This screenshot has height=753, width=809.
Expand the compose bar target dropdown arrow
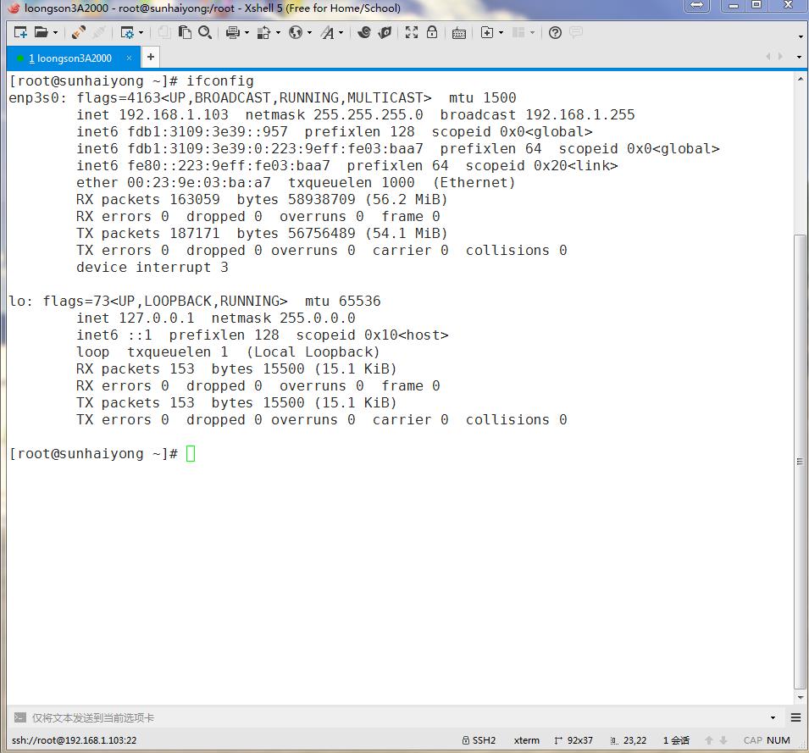tap(773, 717)
